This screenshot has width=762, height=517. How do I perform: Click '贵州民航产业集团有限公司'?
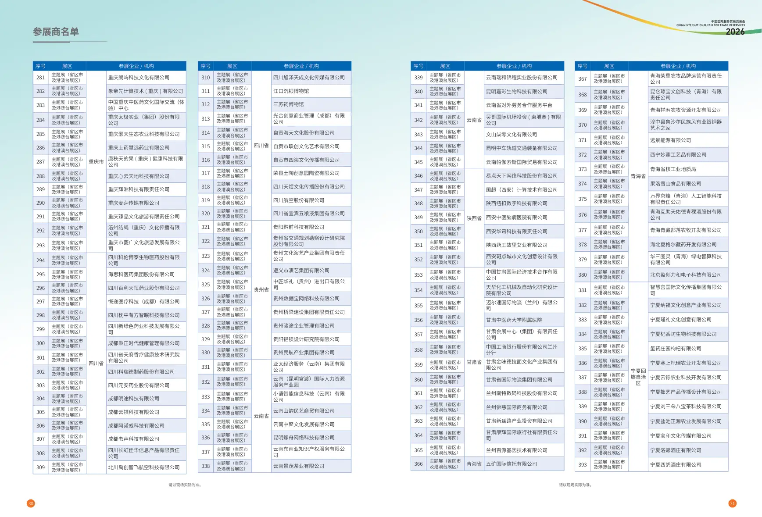304,353
